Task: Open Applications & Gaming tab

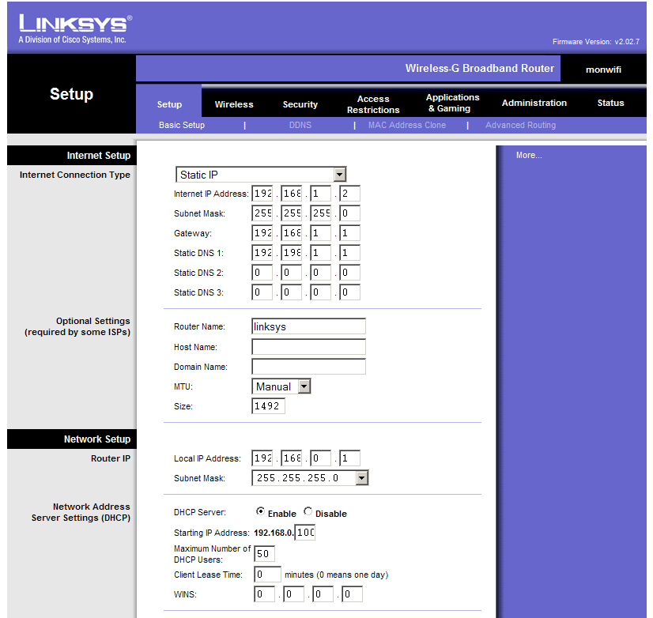Action: pos(452,104)
